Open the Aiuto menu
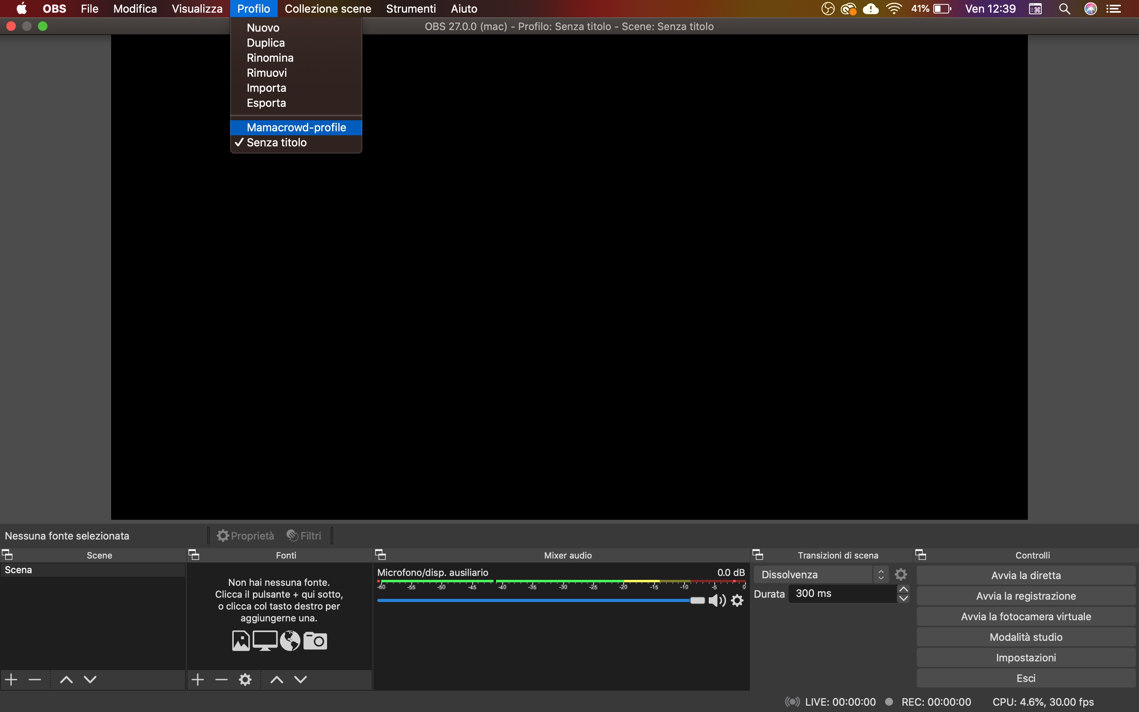1139x712 pixels. click(464, 9)
